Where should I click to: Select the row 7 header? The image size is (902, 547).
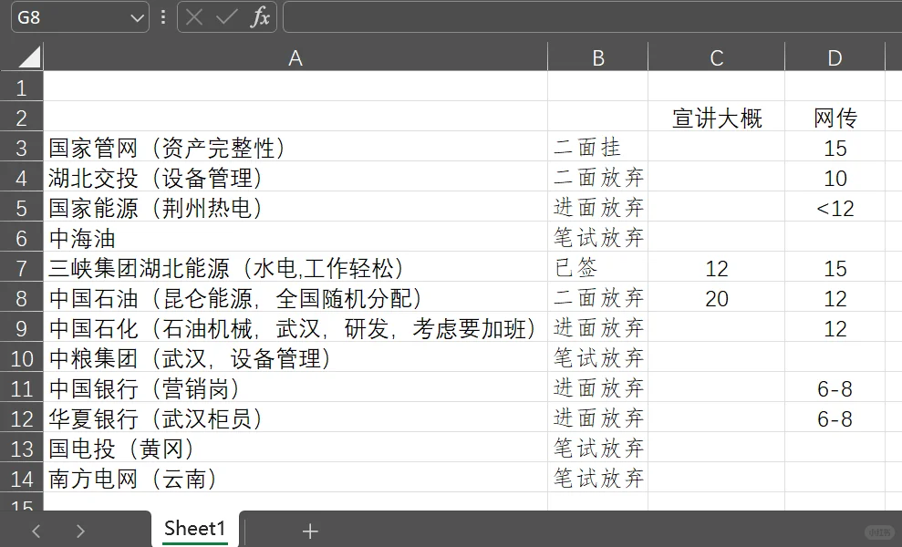click(x=21, y=268)
